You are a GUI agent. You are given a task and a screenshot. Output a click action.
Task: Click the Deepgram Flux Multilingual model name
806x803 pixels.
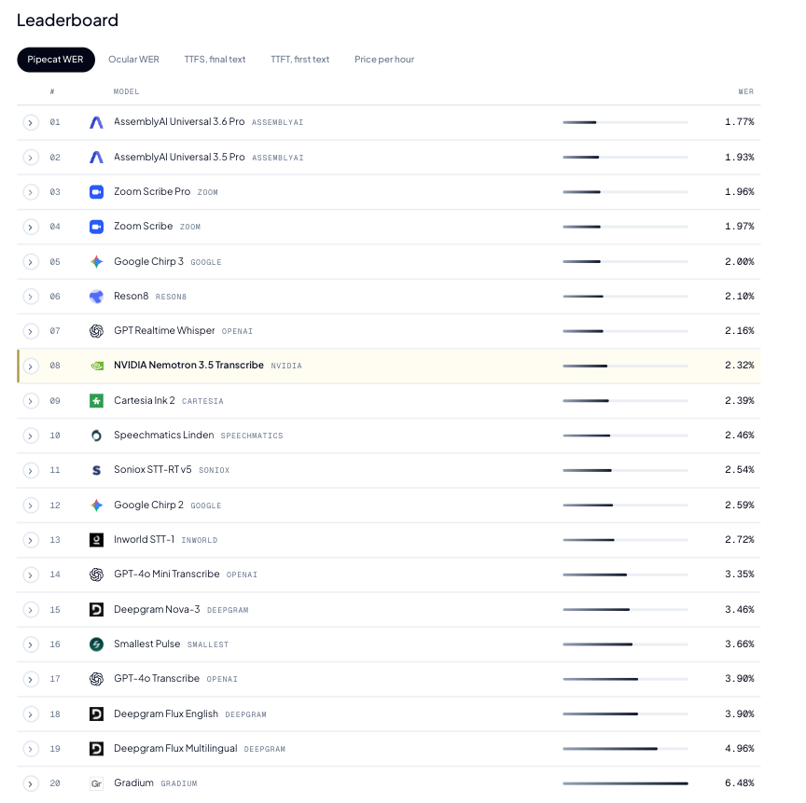(x=175, y=749)
